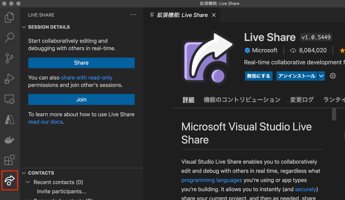
Task: Open the Remote Explorer view
Action: click(9, 99)
